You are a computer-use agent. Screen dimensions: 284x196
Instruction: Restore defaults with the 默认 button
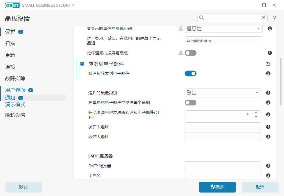23,187
